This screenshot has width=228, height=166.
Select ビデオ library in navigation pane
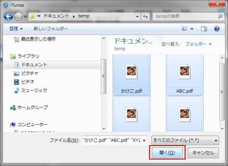pyautogui.click(x=24, y=82)
